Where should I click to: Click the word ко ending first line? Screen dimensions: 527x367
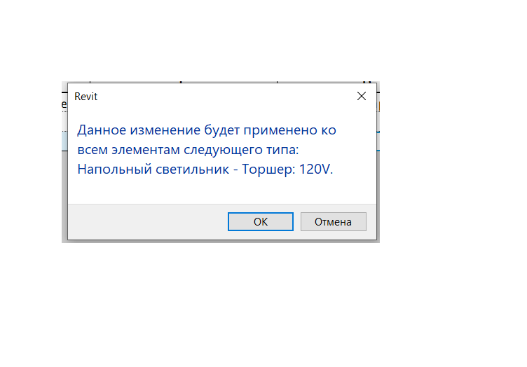coord(329,130)
